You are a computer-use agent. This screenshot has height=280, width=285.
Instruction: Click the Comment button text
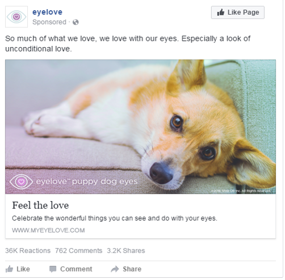tap(76, 269)
